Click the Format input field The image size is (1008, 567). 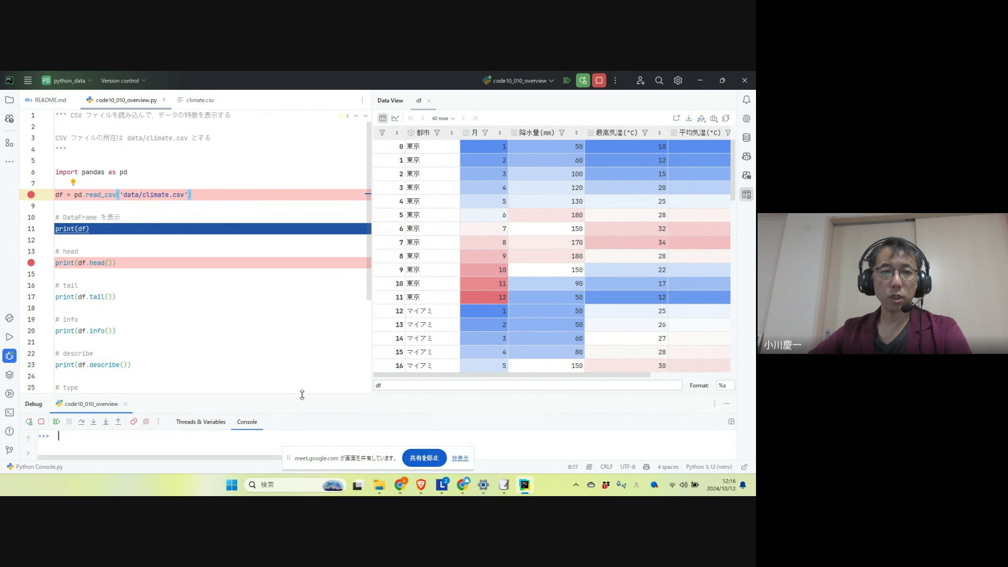point(725,385)
